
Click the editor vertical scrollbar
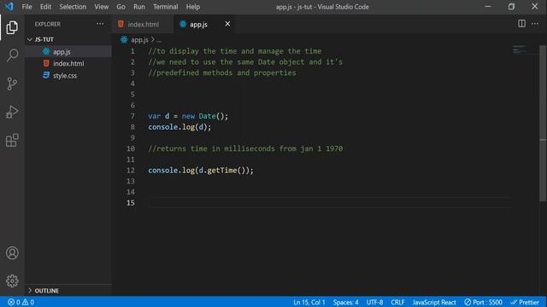(x=543, y=123)
